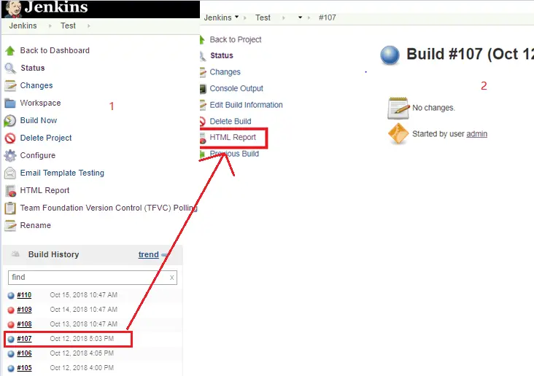Choose Delete Project from side menu
Screen dimensions: 534x376
click(x=46, y=138)
